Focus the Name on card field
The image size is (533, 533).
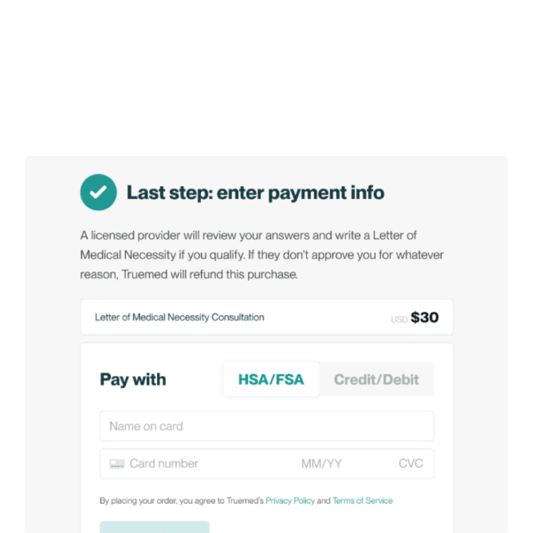pos(266,426)
